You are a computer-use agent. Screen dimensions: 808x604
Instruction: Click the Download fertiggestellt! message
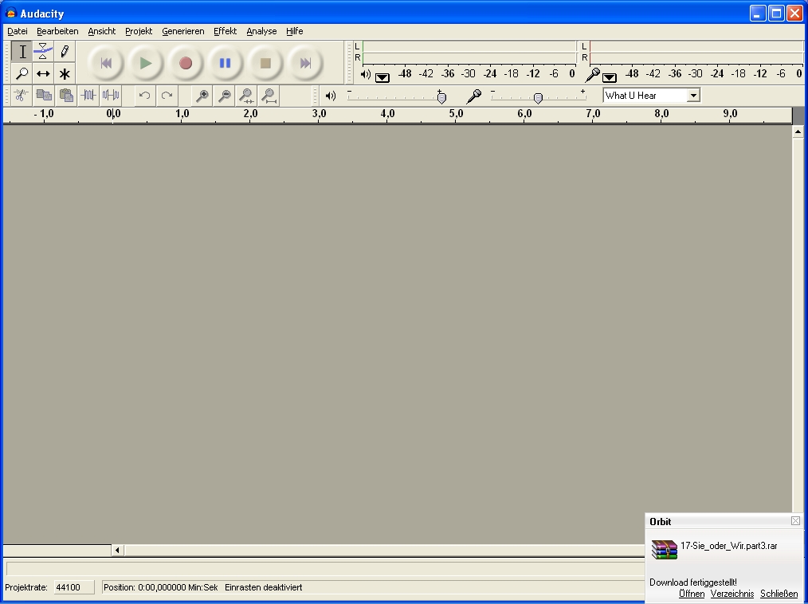(x=693, y=582)
